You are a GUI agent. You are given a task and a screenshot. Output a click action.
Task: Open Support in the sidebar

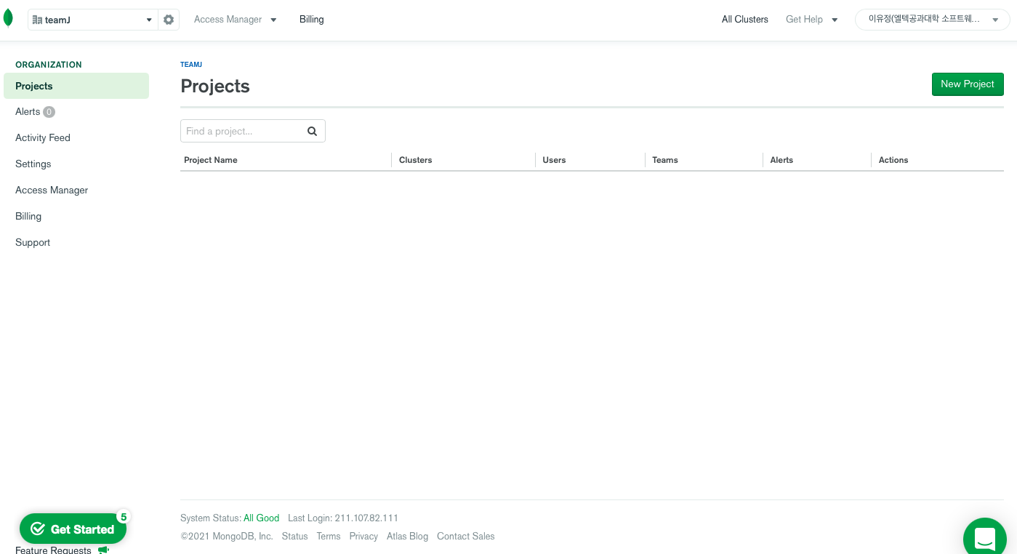[33, 242]
